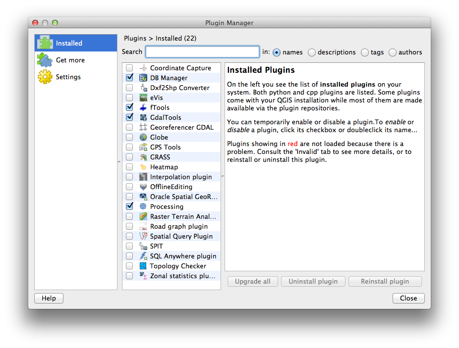This screenshot has height=348, width=459.
Task: Click the Heatmap plugin icon
Action: tap(143, 167)
